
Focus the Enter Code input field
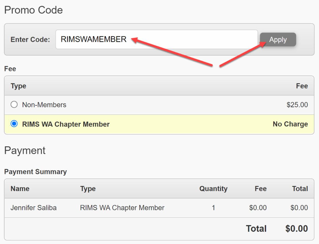[157, 39]
